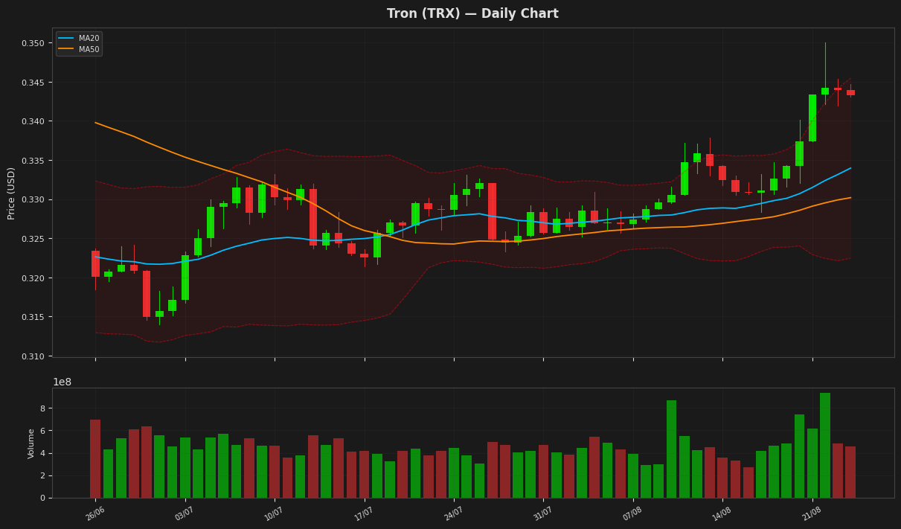
Task: Click the first red volume bar
Action: (x=95, y=458)
